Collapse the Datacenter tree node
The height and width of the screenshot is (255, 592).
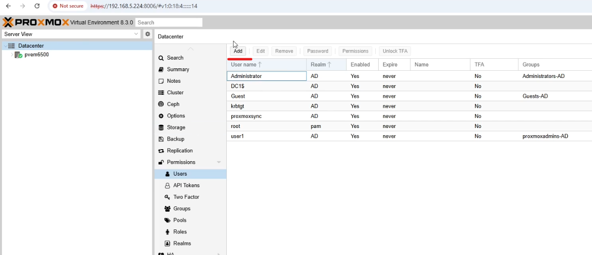click(x=5, y=46)
